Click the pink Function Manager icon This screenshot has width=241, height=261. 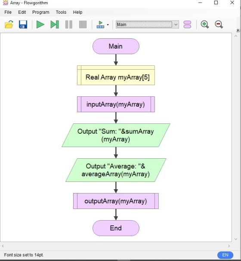tap(187, 25)
